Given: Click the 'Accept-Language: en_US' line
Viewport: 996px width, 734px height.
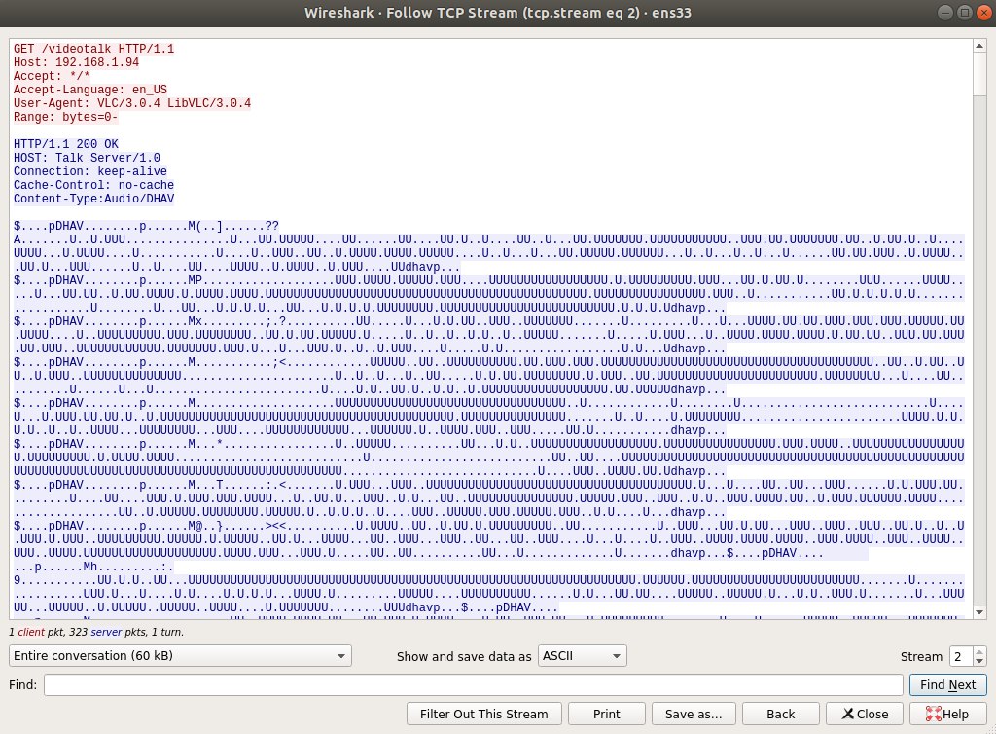Looking at the screenshot, I should pos(90,90).
